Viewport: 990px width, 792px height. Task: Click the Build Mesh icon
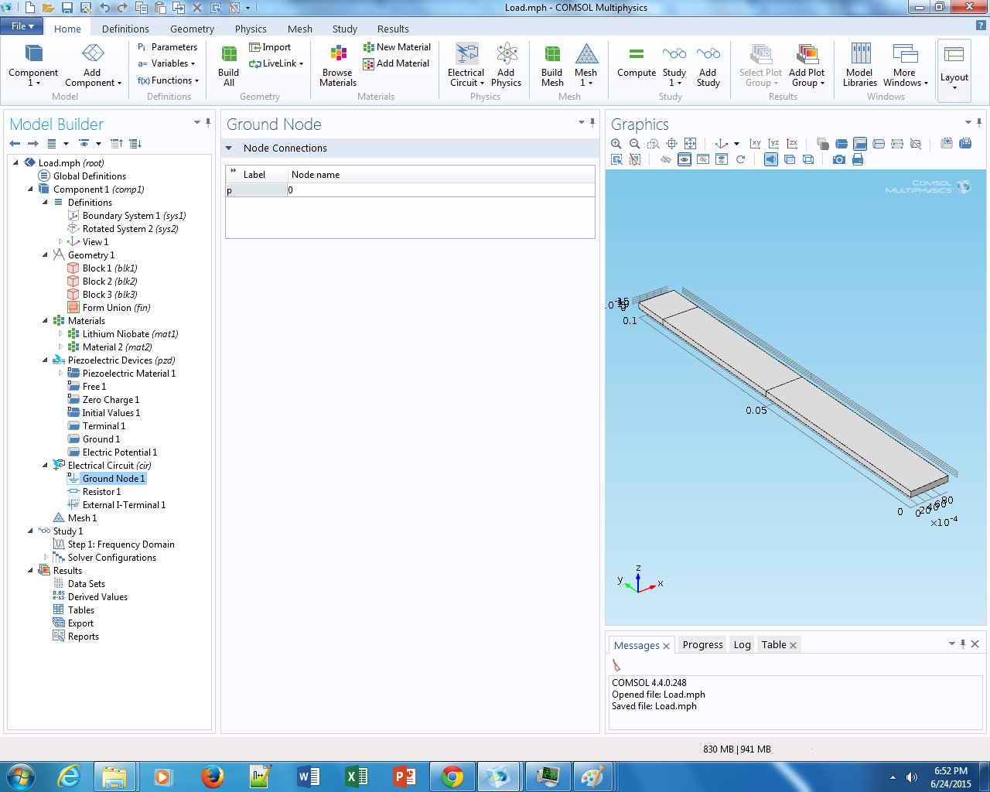point(552,65)
